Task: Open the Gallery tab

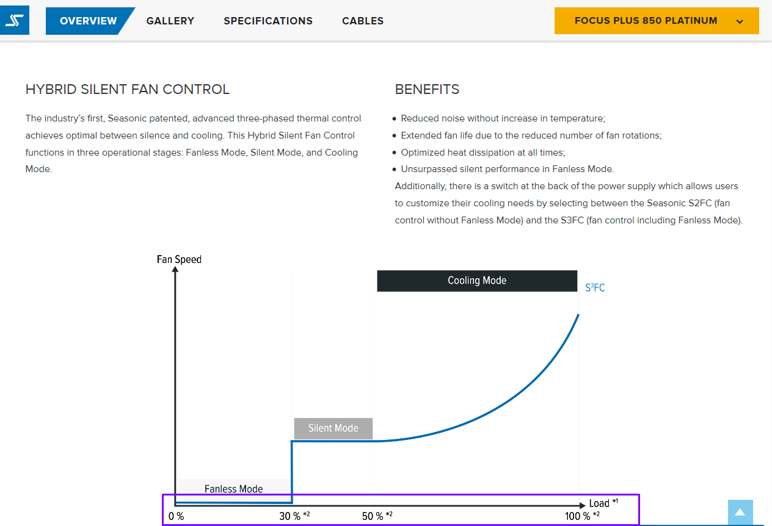Action: (x=170, y=21)
